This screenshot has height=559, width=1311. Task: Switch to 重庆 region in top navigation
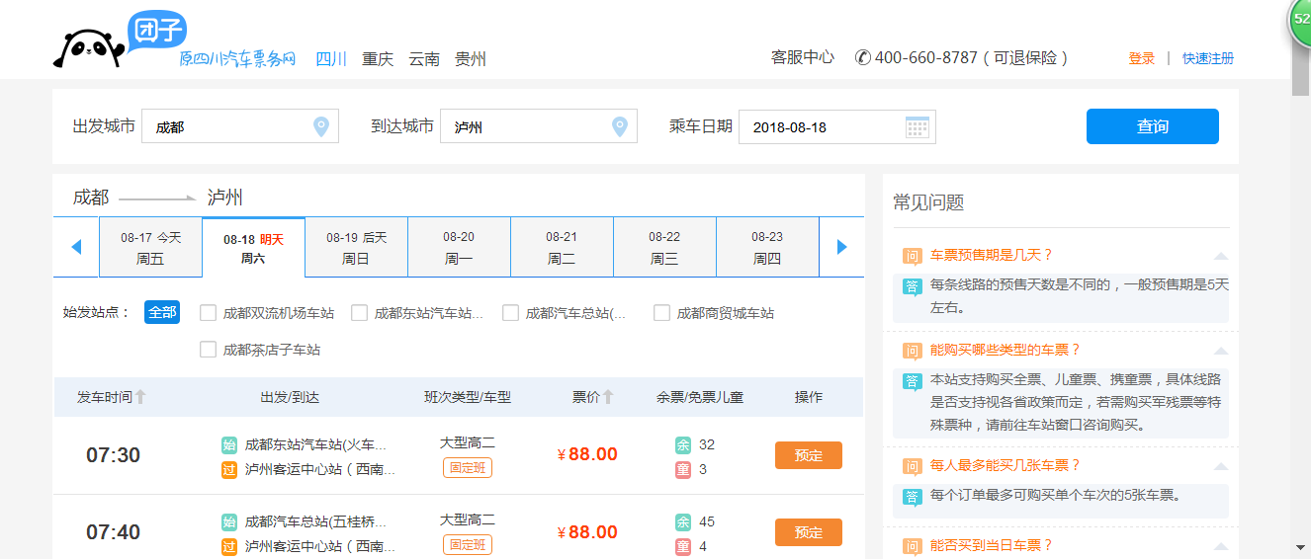point(378,59)
